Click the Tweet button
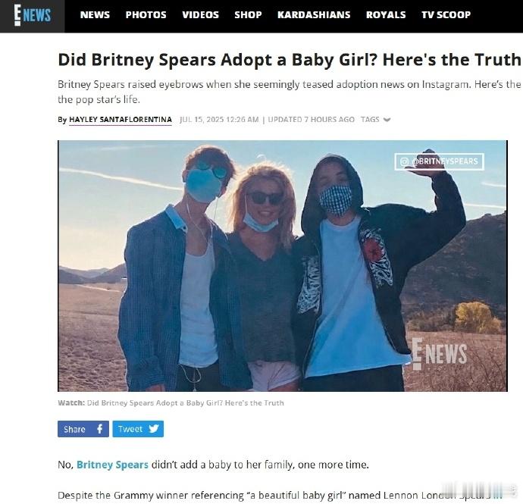The height and width of the screenshot is (504, 523). 138,429
